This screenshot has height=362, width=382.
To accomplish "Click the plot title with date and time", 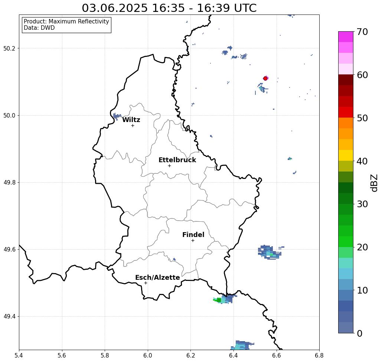I will [169, 8].
